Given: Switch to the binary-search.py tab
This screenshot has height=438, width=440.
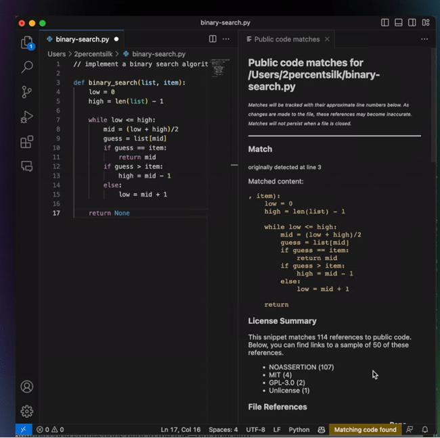Looking at the screenshot, I should [x=81, y=39].
